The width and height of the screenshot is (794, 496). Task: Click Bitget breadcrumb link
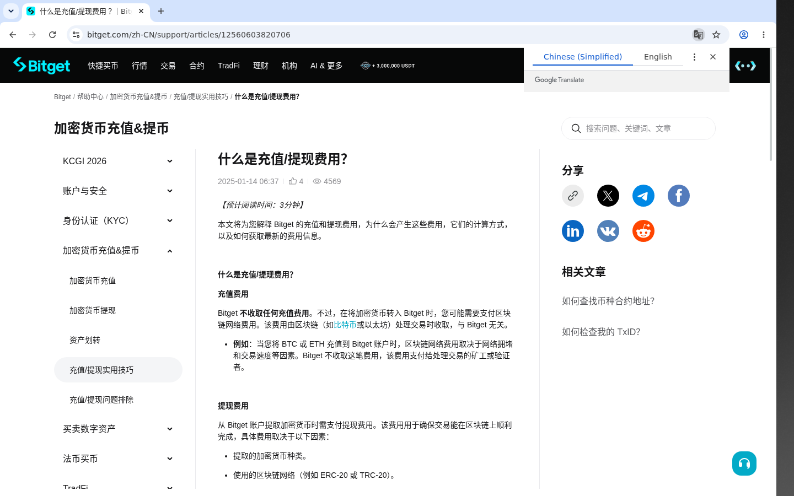click(x=62, y=97)
